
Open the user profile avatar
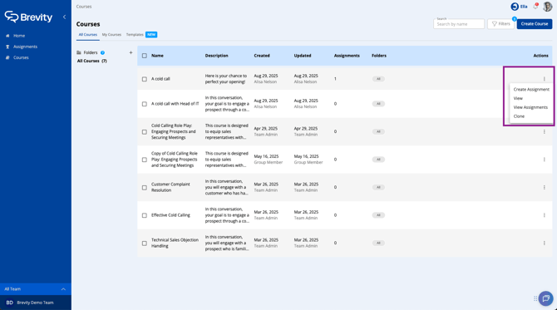pyautogui.click(x=547, y=7)
